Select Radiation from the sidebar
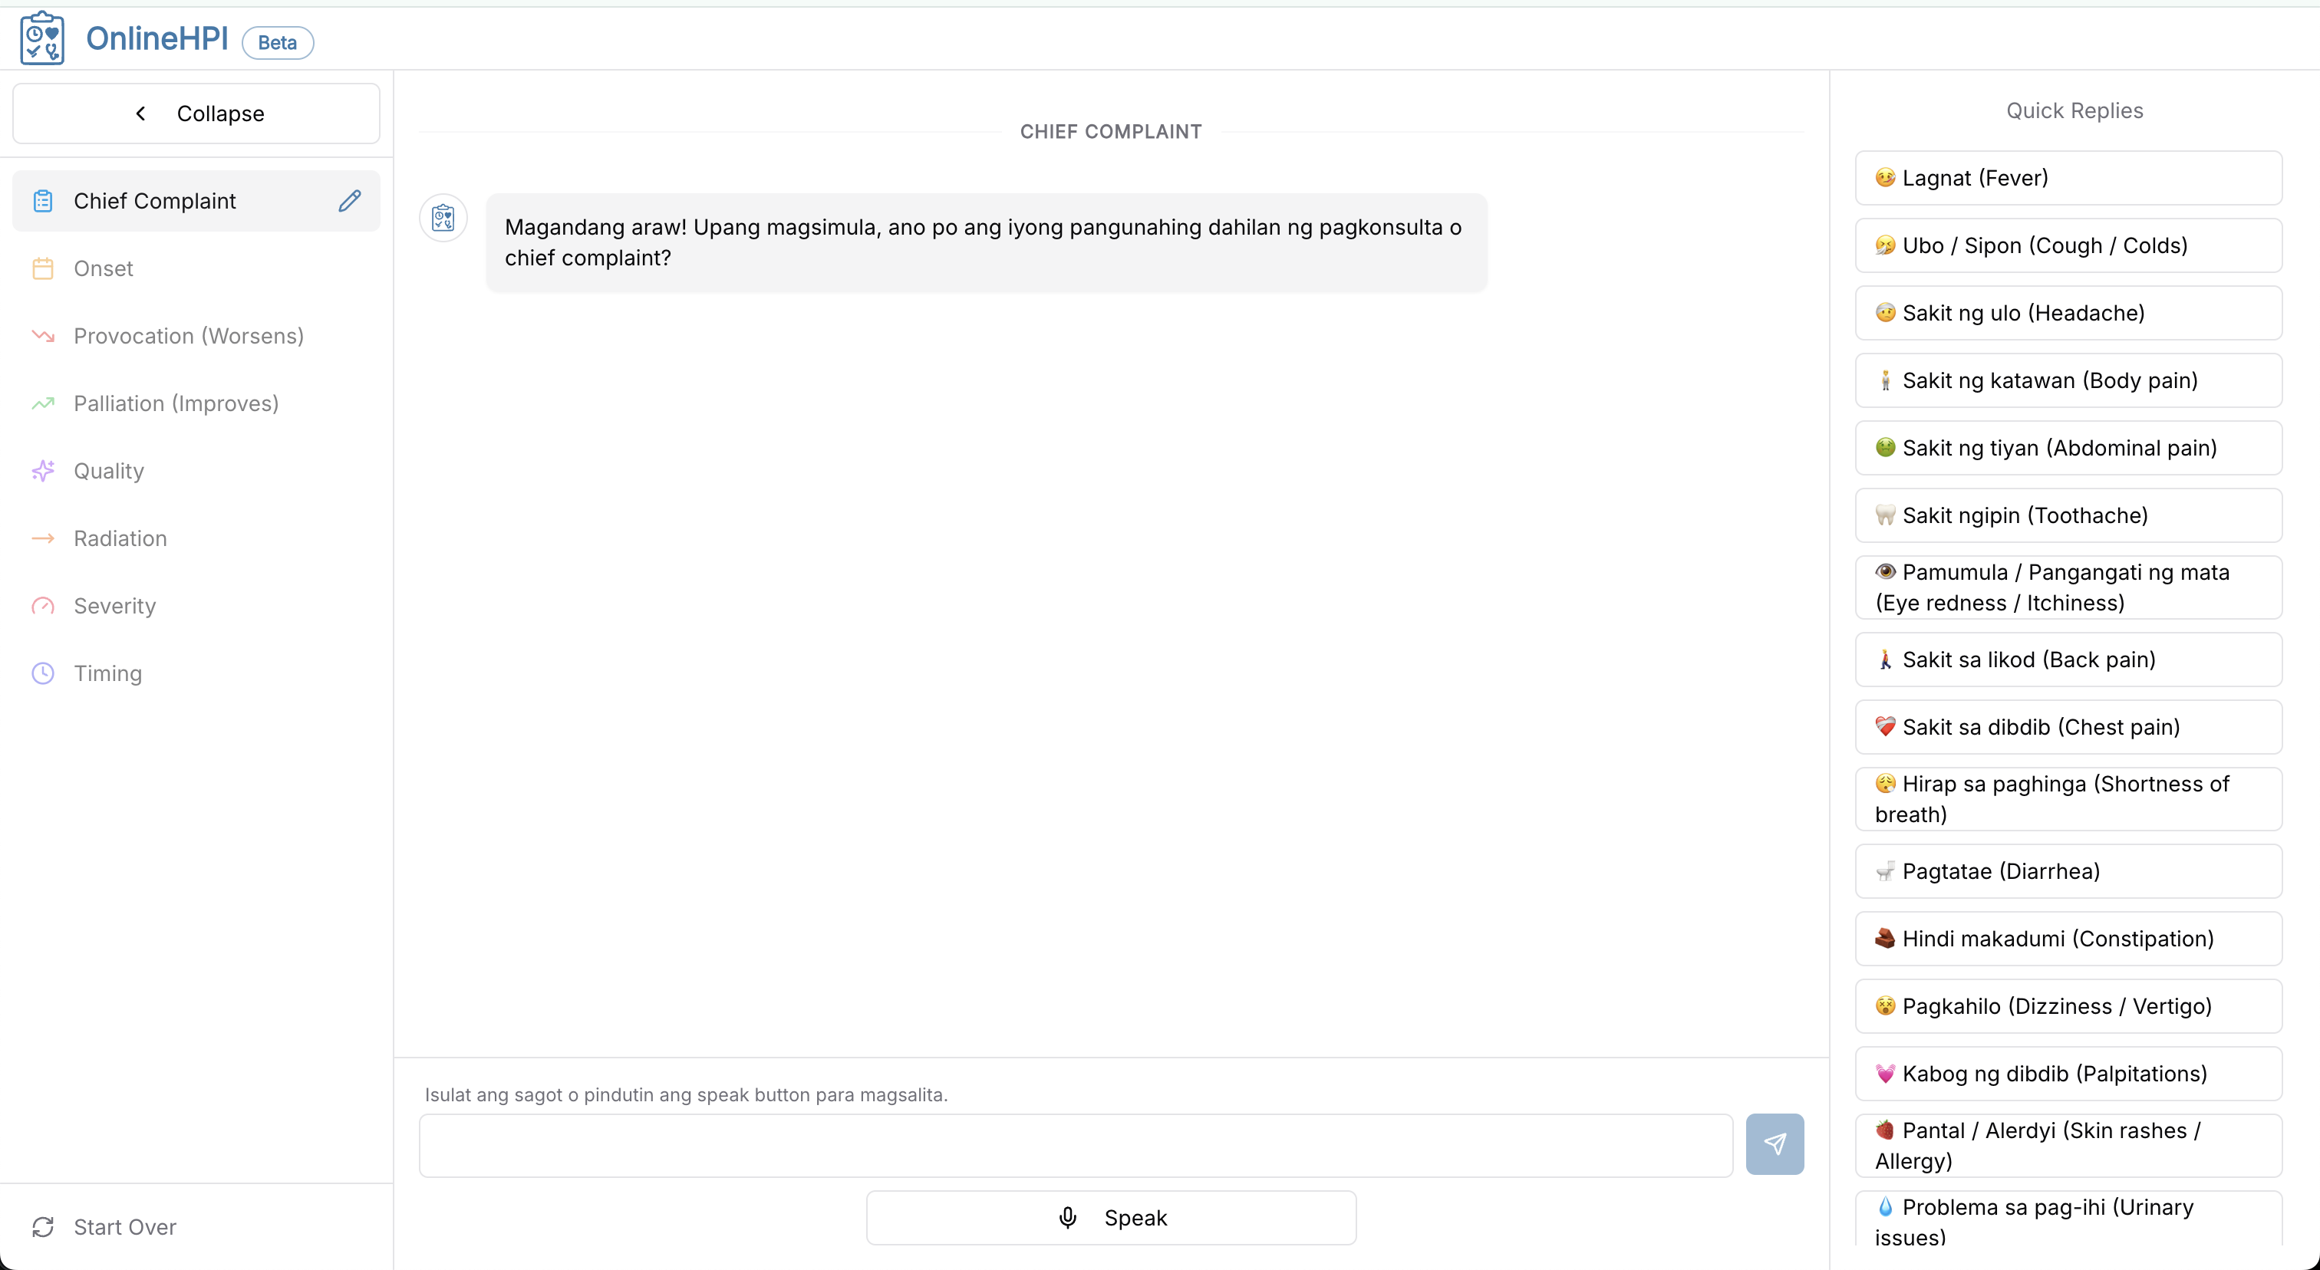The width and height of the screenshot is (2320, 1270). (120, 538)
